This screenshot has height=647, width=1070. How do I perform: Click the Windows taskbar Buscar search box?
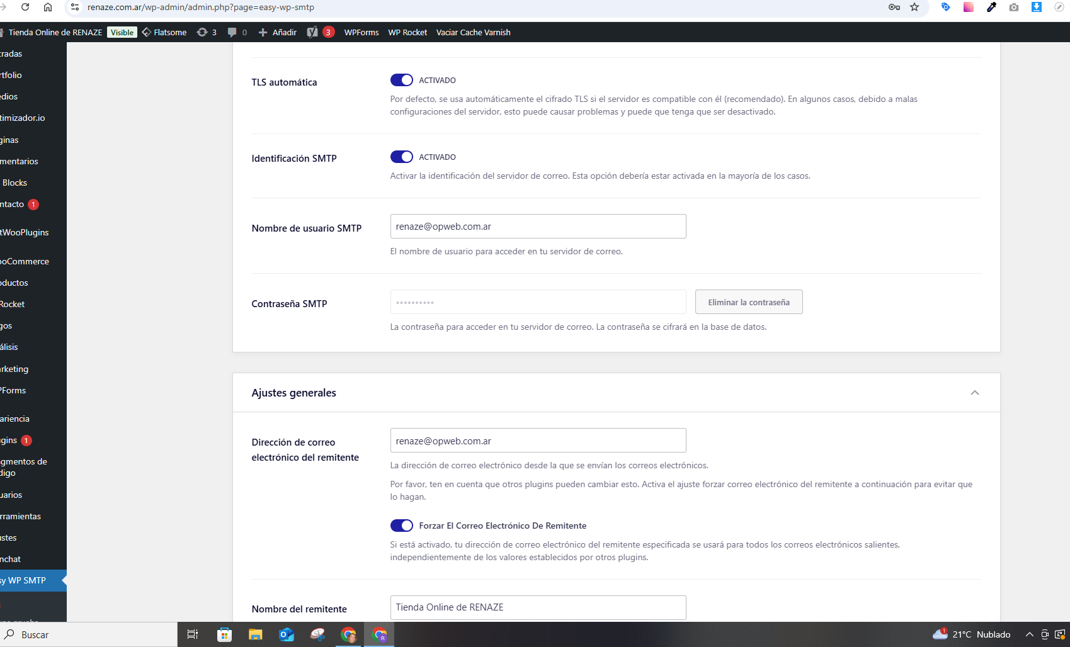click(88, 634)
